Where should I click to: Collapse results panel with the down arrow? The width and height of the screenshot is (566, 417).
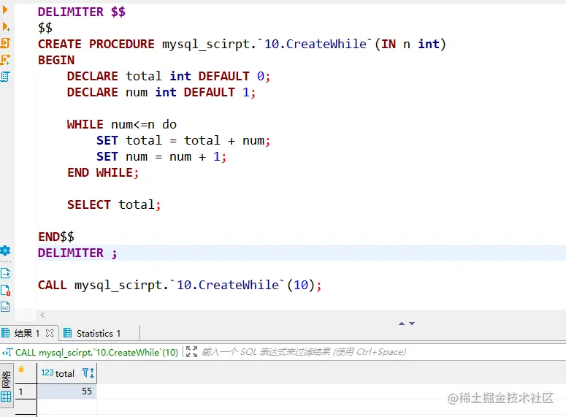(412, 324)
